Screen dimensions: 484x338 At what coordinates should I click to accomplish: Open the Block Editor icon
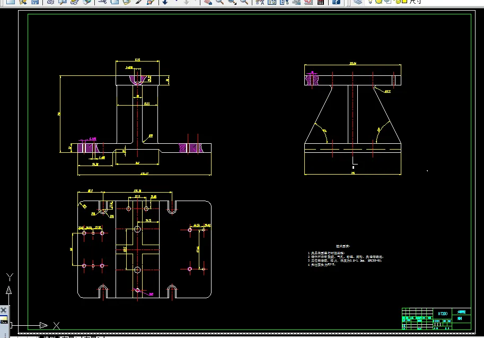(151, 2)
